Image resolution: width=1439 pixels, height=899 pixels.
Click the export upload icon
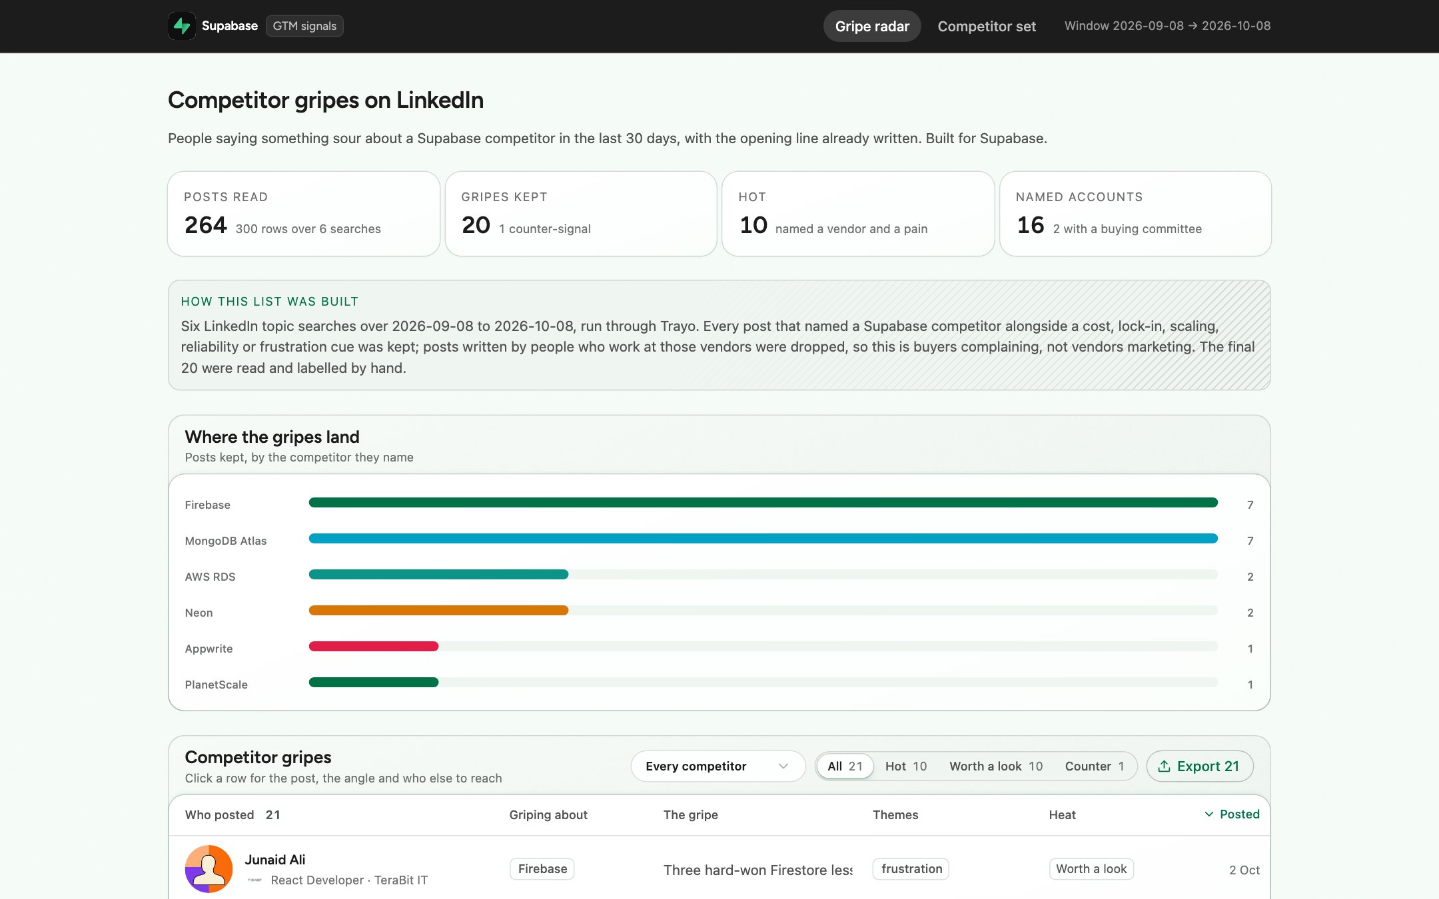1164,766
